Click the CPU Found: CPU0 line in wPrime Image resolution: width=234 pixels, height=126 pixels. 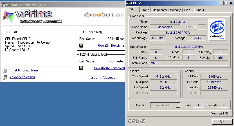pyautogui.click(x=18, y=39)
